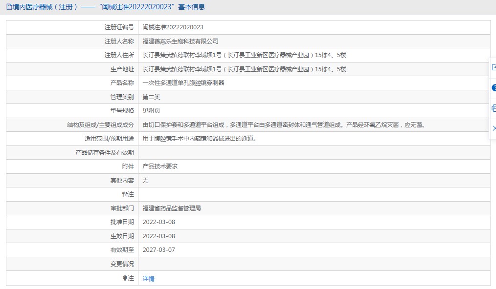Click the 结构及组成/主要组成成分 label
This screenshot has width=496, height=289.
[x=101, y=125]
